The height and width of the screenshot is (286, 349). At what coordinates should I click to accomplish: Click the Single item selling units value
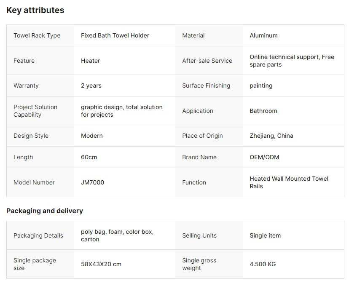point(265,235)
